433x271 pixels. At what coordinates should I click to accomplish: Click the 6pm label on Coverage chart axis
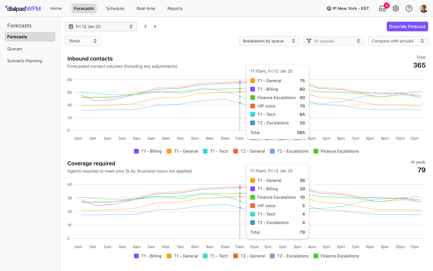tap(341, 247)
